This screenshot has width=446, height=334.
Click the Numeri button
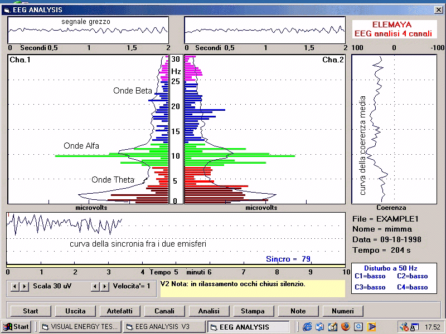coord(342,311)
